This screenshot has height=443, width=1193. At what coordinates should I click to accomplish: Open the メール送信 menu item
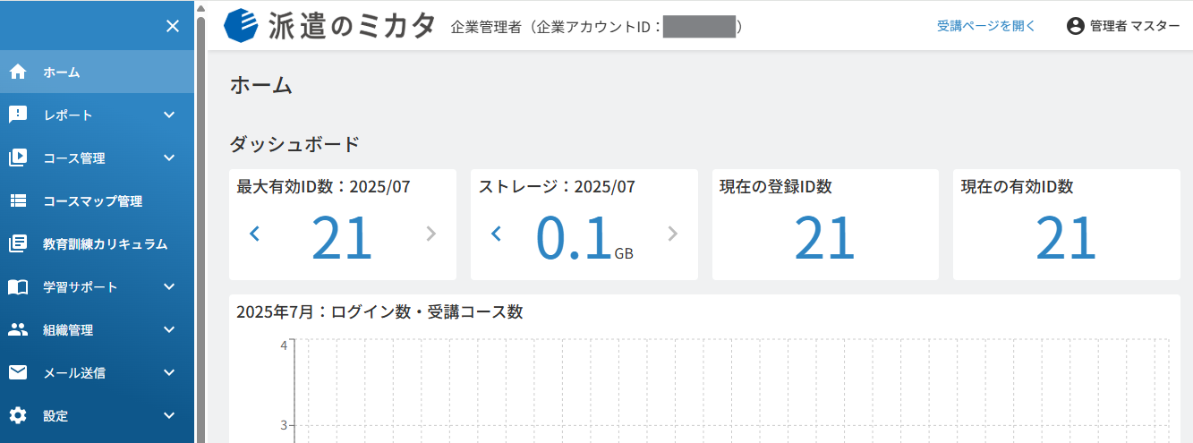(x=97, y=373)
